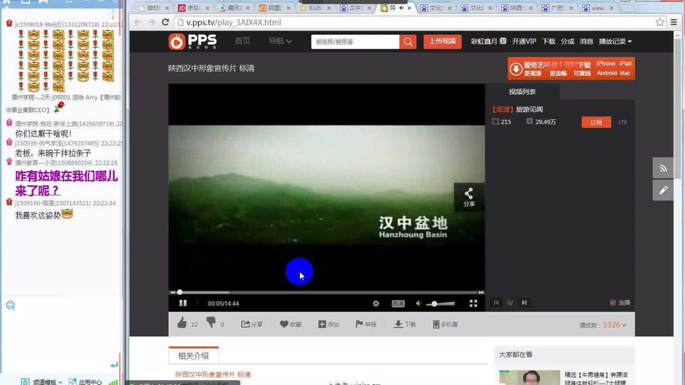The image size is (685, 385).
Task: Enable the 连播 continuous play checkbox
Action: click(612, 302)
